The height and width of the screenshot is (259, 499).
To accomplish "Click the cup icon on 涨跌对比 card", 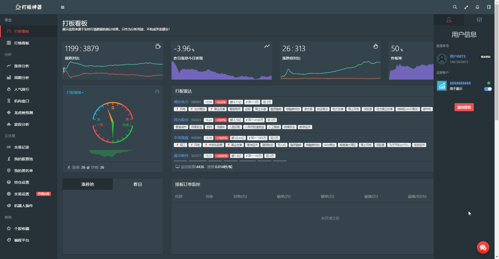I will (158, 46).
